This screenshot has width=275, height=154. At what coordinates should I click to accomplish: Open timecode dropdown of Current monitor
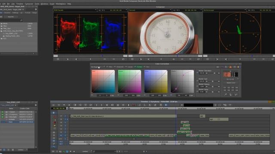tap(201, 10)
